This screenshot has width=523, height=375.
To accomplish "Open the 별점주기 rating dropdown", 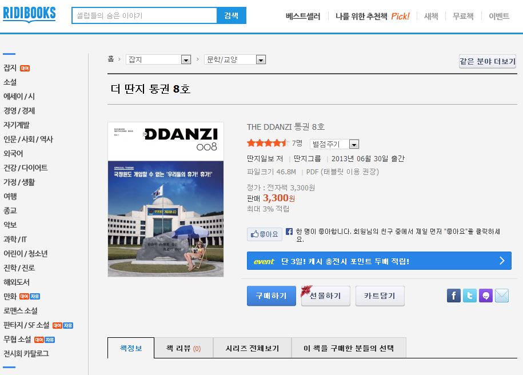I will (x=334, y=144).
